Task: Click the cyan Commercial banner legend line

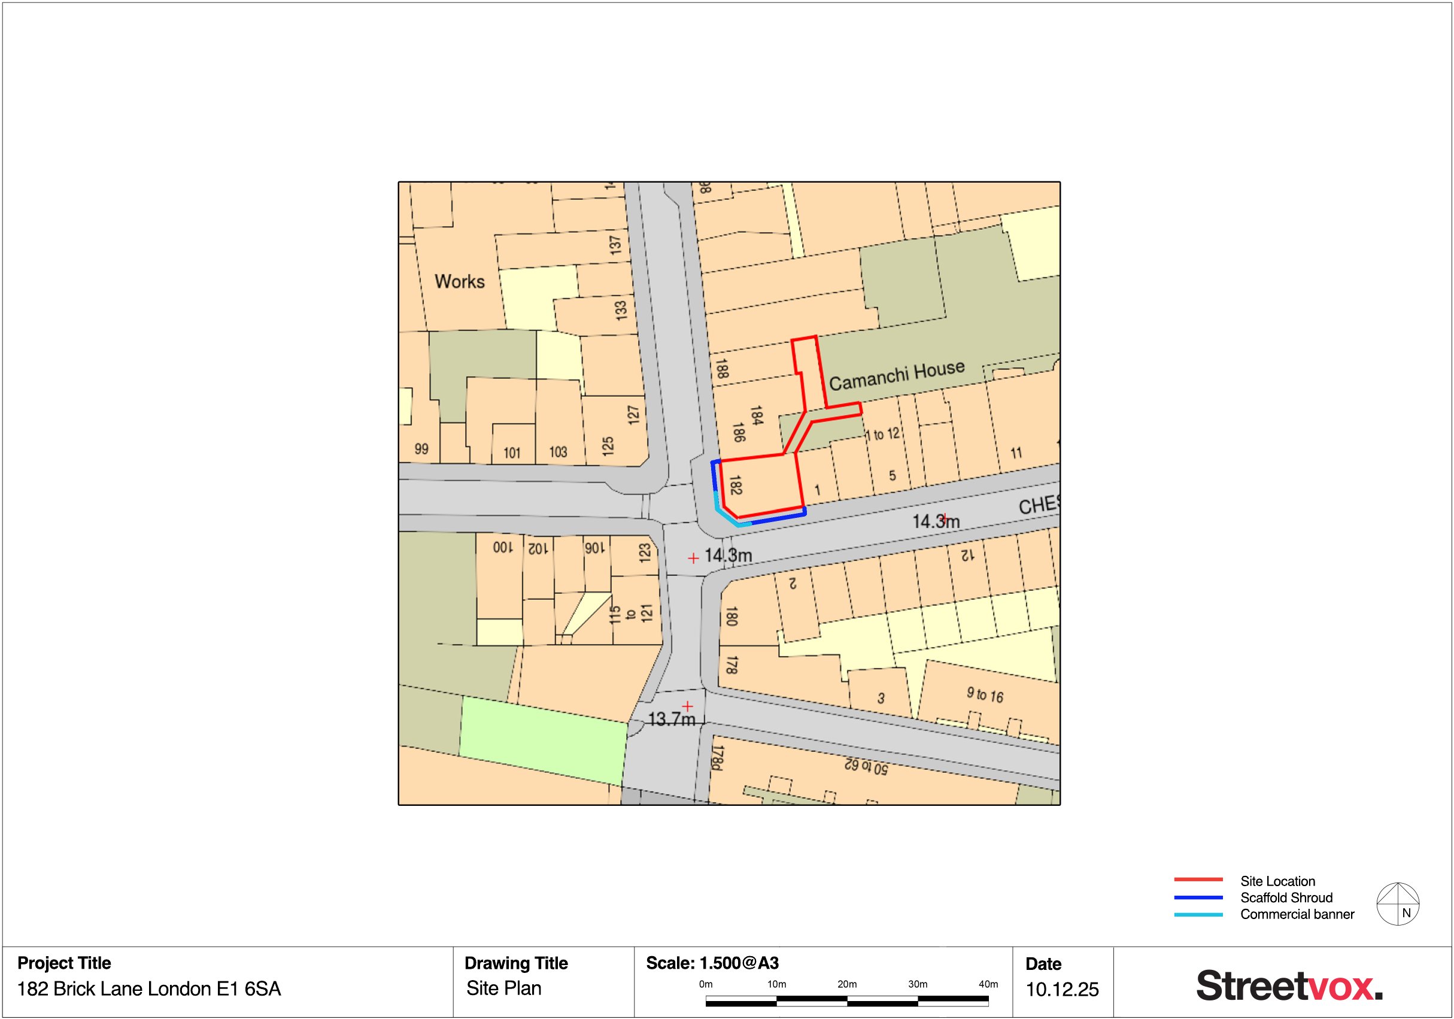Action: coord(1198,914)
